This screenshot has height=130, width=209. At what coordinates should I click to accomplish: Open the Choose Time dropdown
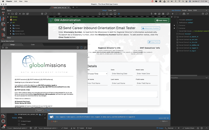[98, 74]
